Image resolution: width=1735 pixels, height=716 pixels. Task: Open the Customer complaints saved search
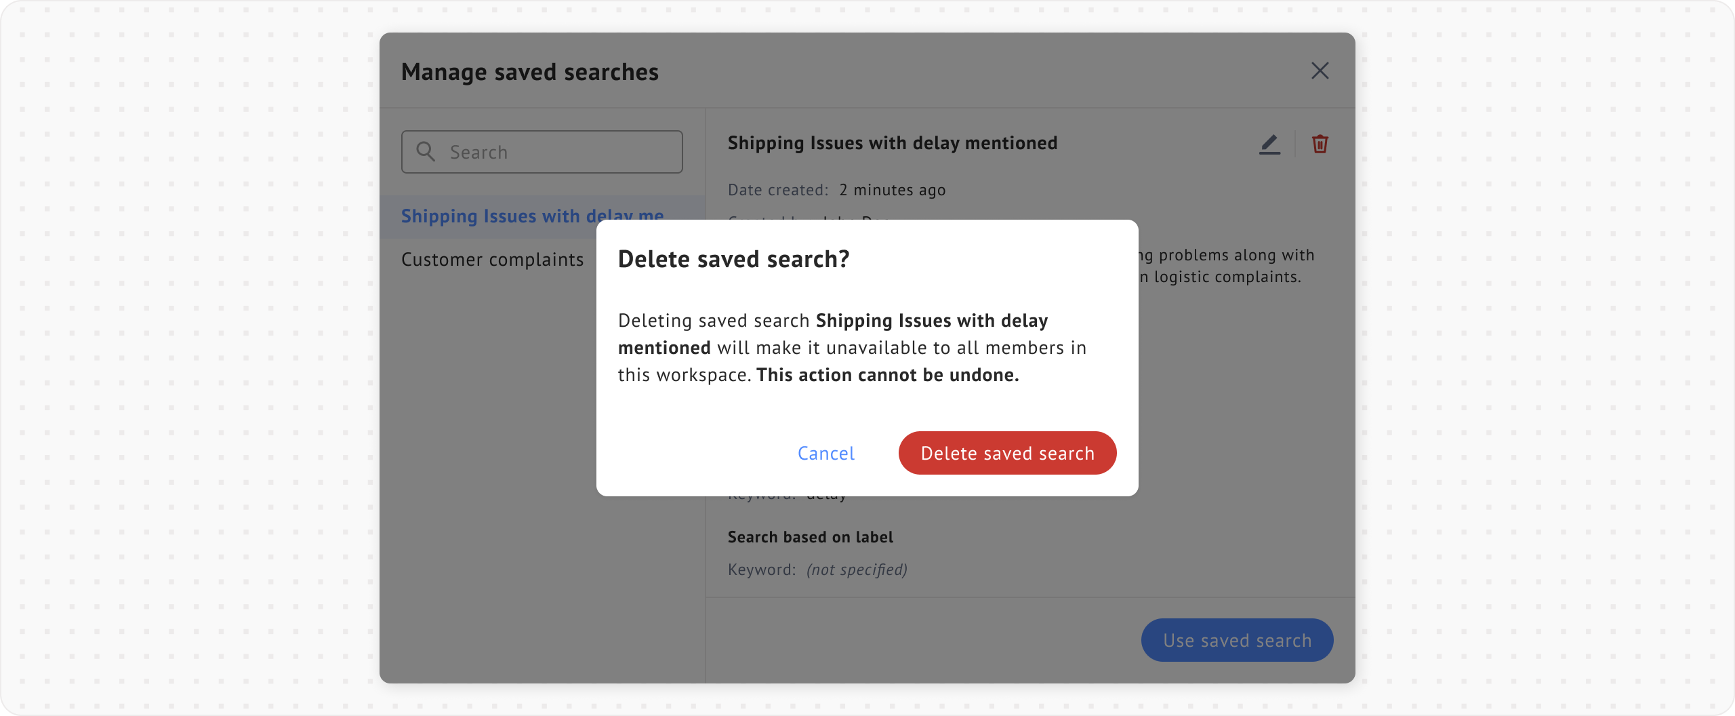pyautogui.click(x=492, y=260)
